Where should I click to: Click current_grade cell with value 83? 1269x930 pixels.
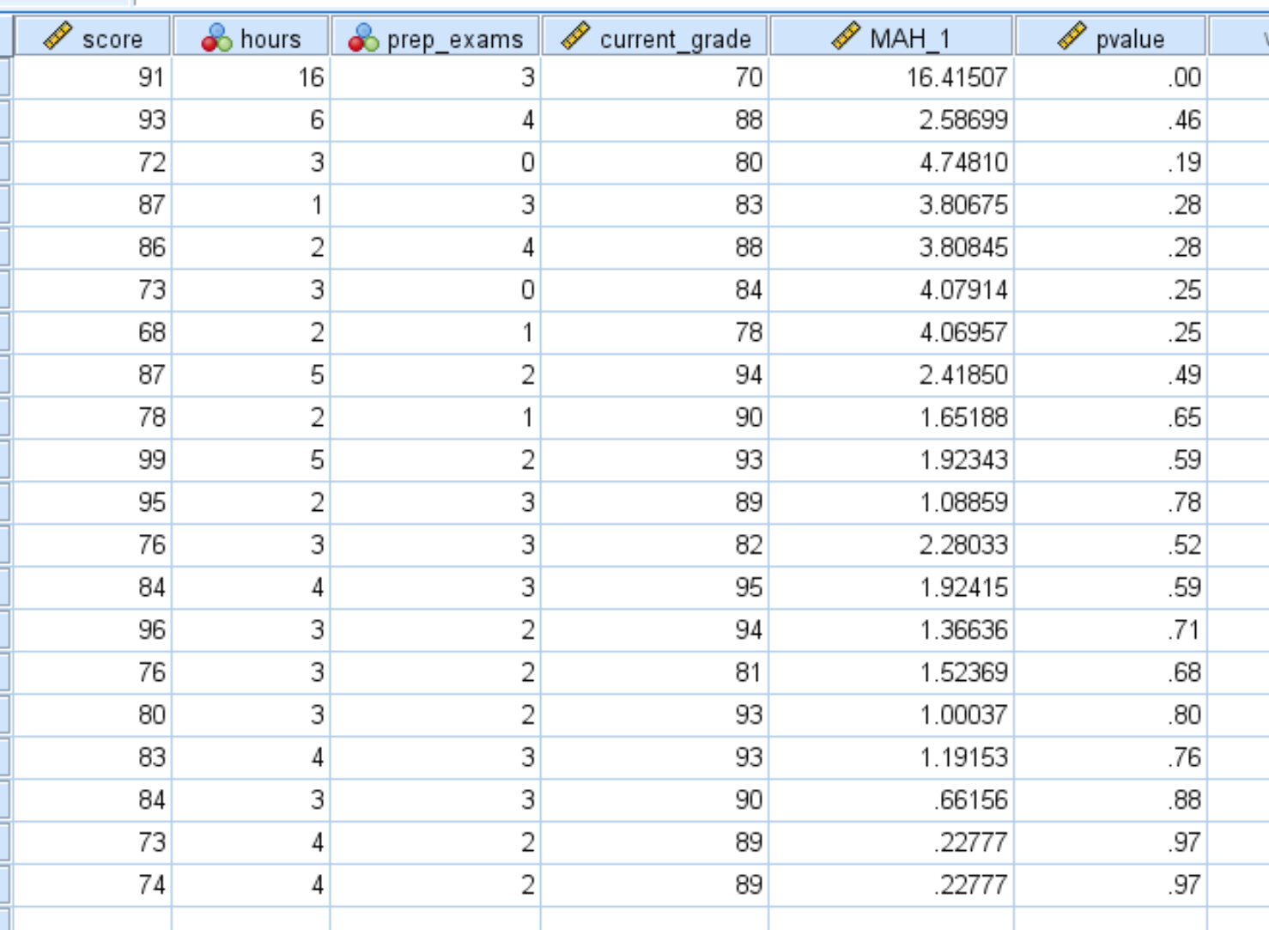(655, 204)
